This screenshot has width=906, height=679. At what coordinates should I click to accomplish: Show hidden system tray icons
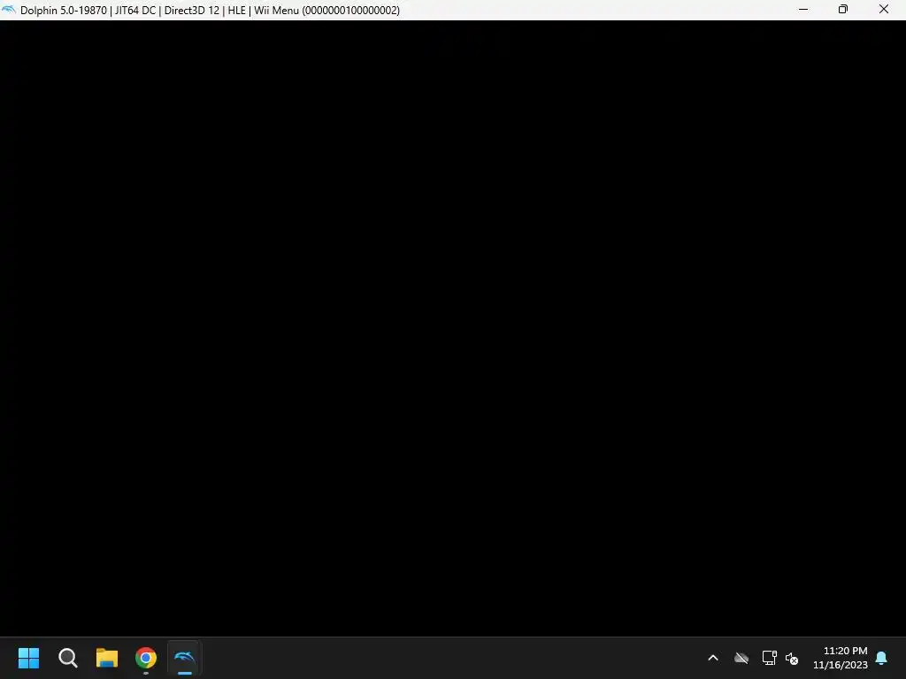pyautogui.click(x=713, y=658)
